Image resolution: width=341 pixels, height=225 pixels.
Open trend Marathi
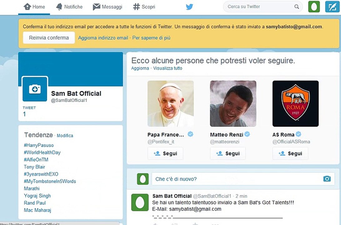click(32, 188)
